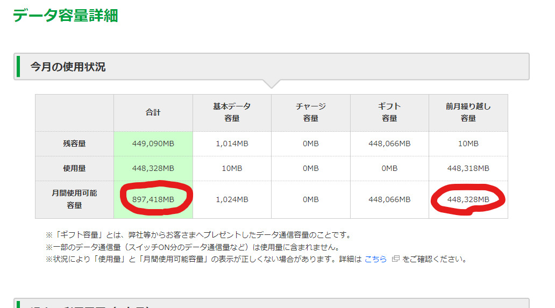Select the 前月繰り越し容量 column header
This screenshot has height=308, width=555.
pyautogui.click(x=468, y=113)
